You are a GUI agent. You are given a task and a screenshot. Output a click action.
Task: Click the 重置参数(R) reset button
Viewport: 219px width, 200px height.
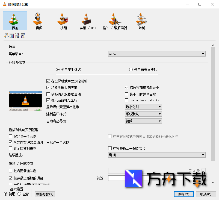click(x=45, y=194)
